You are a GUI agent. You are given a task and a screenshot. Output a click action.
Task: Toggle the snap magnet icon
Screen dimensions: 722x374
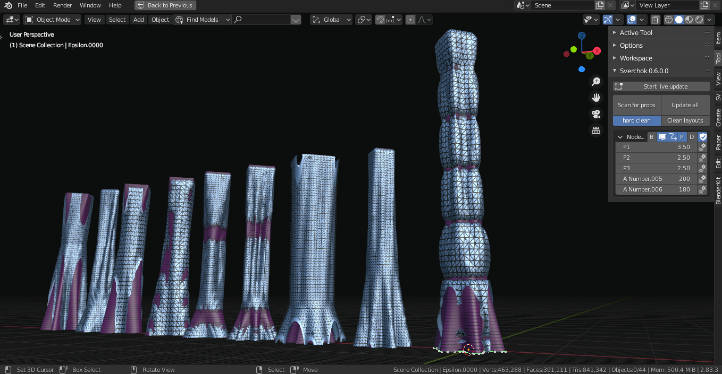point(380,20)
